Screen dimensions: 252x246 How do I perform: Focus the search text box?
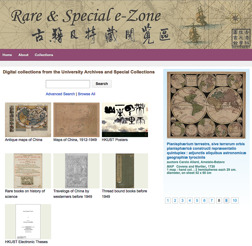(68, 84)
